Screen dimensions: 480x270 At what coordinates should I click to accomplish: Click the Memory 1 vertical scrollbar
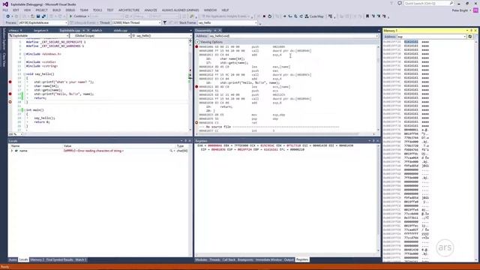coord(476,150)
